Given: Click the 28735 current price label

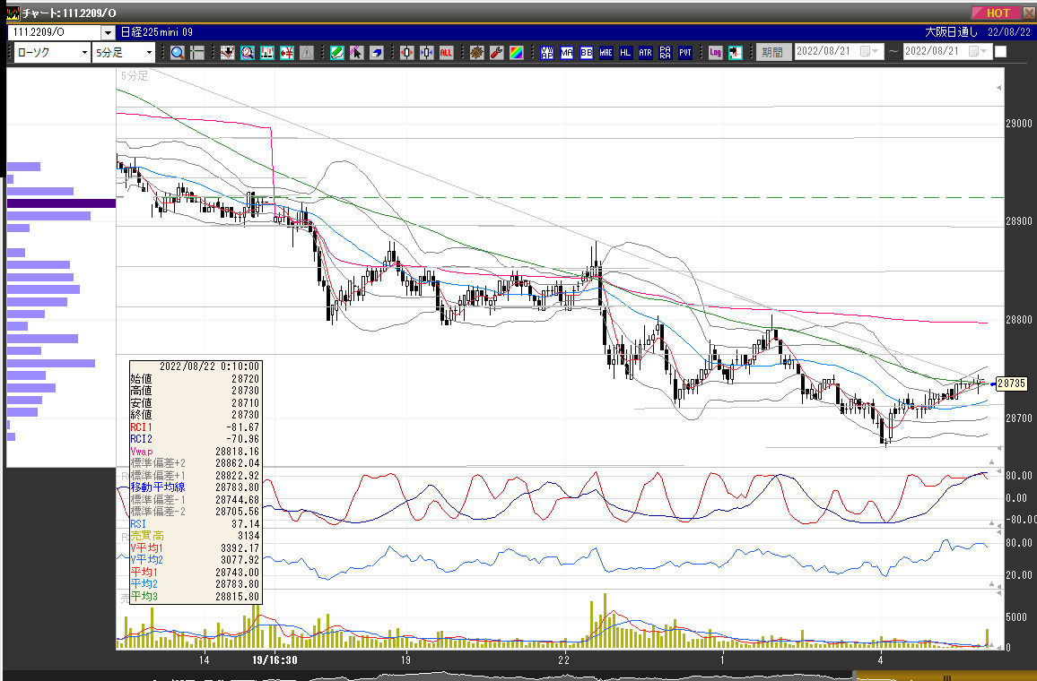Looking at the screenshot, I should [x=1011, y=384].
